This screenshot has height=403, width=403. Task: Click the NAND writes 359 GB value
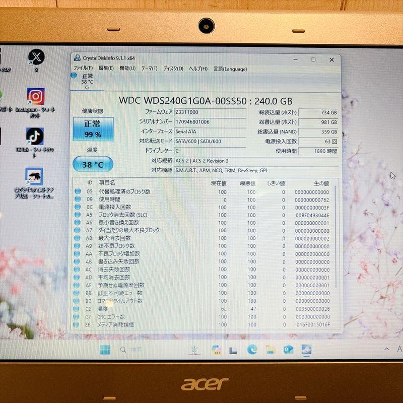[x=318, y=131]
